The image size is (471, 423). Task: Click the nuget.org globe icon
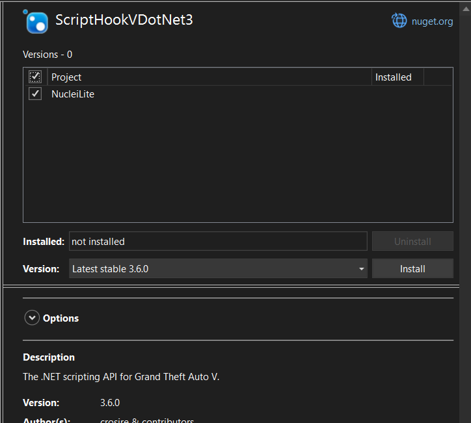(399, 21)
